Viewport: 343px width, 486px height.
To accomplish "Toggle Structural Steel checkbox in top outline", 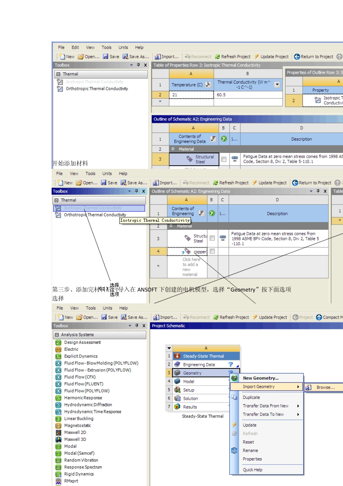I will [224, 159].
